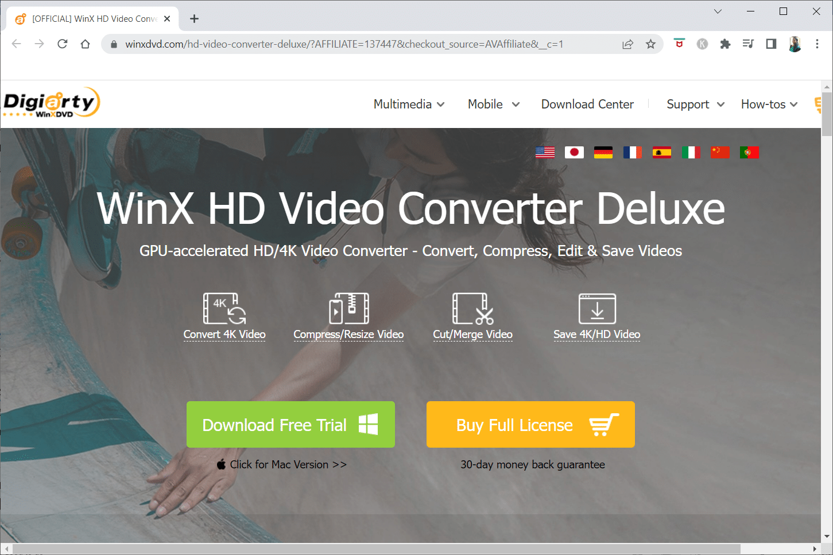The width and height of the screenshot is (833, 555).
Task: Open a new browser tab
Action: tap(194, 19)
